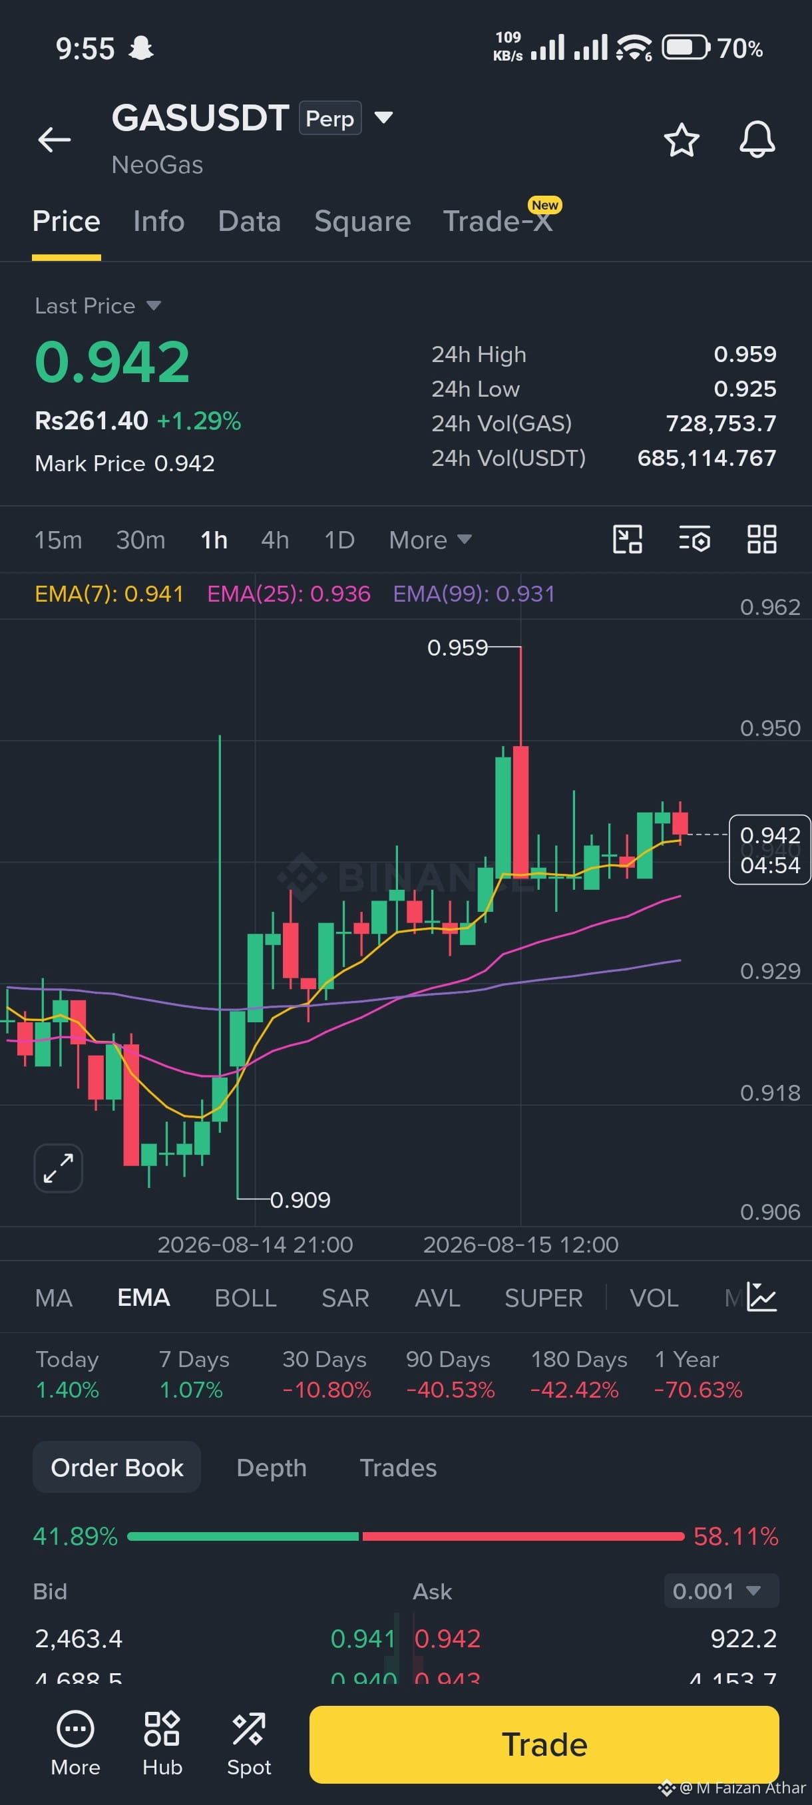Screen dimensions: 812x1805
Task: Switch to the Price tab
Action: click(x=67, y=222)
